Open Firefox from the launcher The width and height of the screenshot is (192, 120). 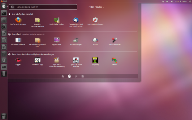pos(4,27)
